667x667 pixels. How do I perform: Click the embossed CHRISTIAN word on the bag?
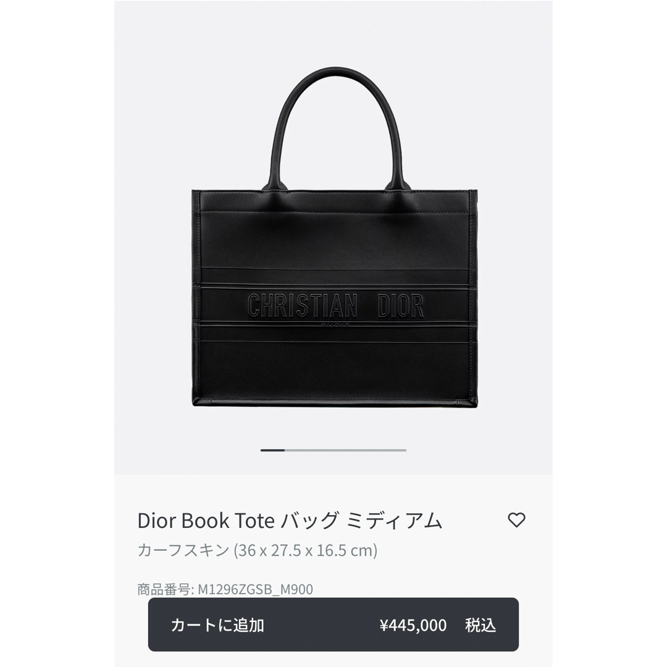[302, 306]
